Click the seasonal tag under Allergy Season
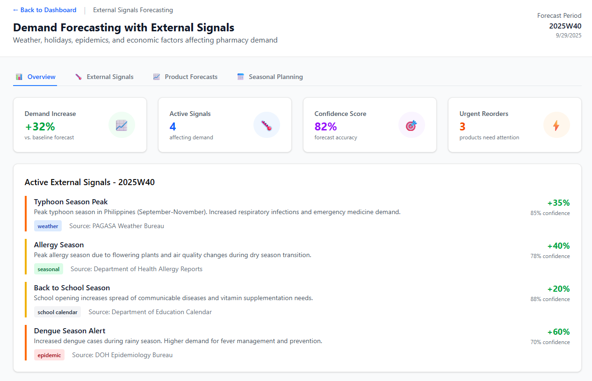 tap(48, 269)
